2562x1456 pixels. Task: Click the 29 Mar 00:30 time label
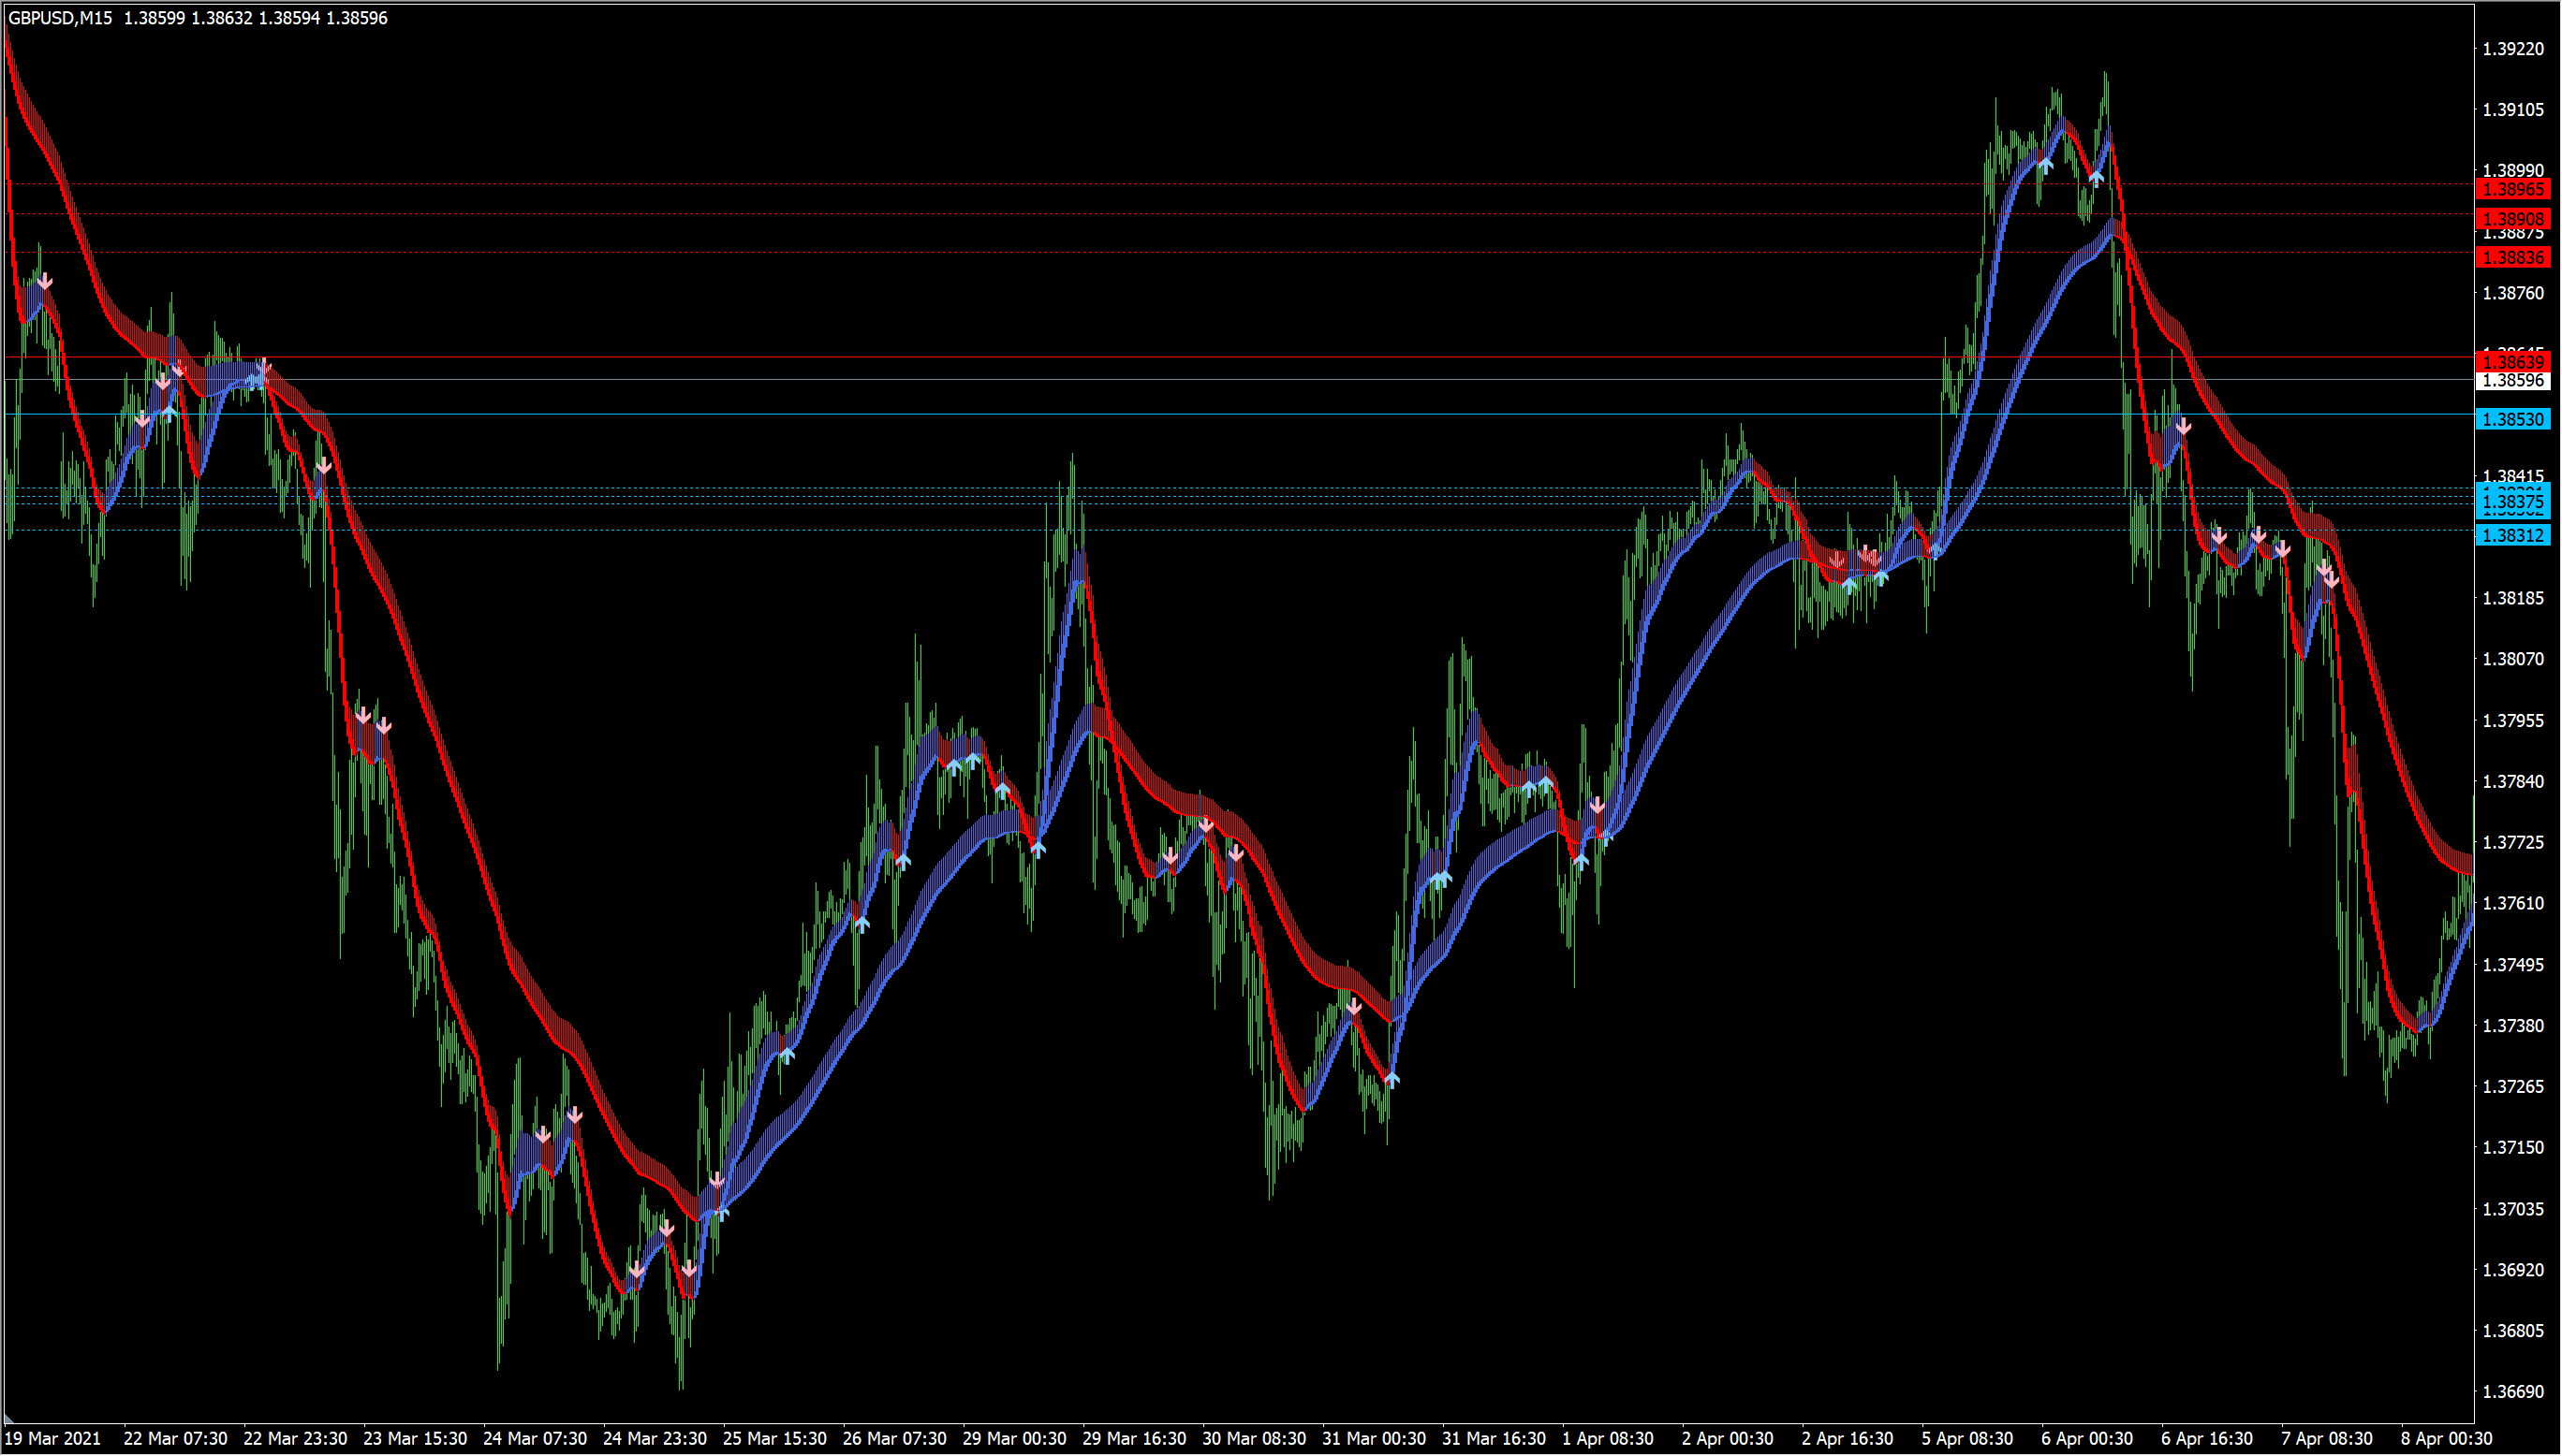coord(1013,1439)
